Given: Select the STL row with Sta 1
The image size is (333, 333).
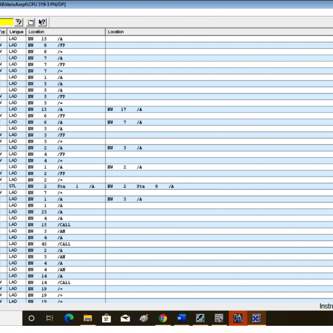Looking at the screenshot, I should pos(167,186).
